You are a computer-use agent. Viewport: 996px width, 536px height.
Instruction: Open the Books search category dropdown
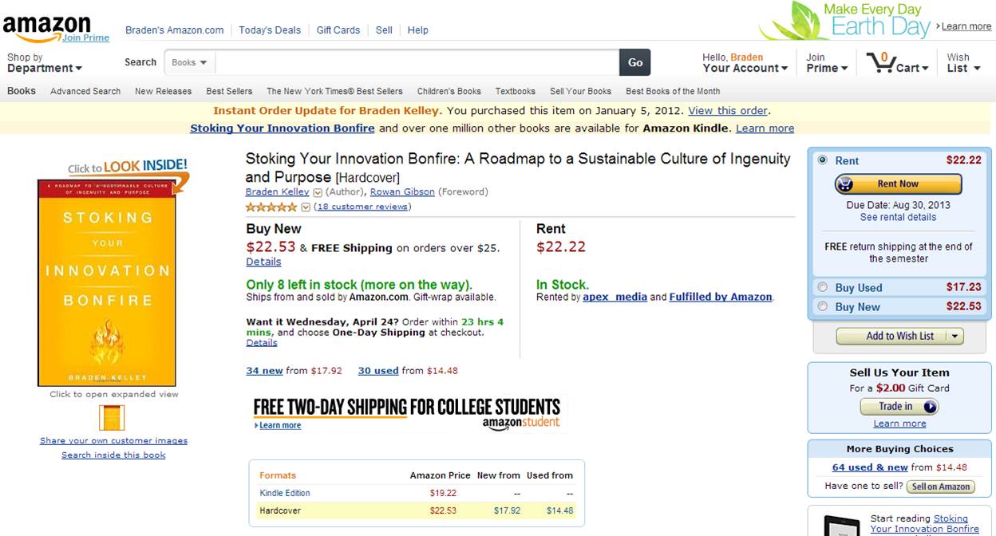189,62
